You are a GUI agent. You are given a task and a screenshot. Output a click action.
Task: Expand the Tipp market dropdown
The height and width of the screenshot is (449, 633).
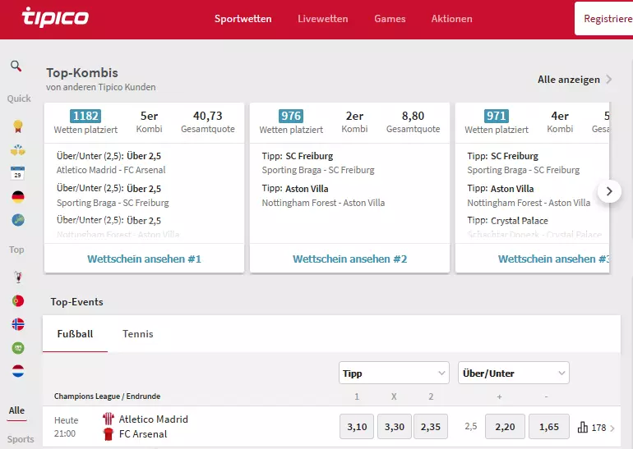[394, 373]
